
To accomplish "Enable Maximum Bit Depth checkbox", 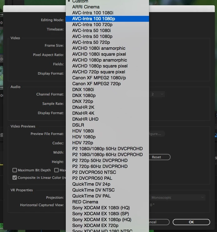I will click(x=15, y=170).
